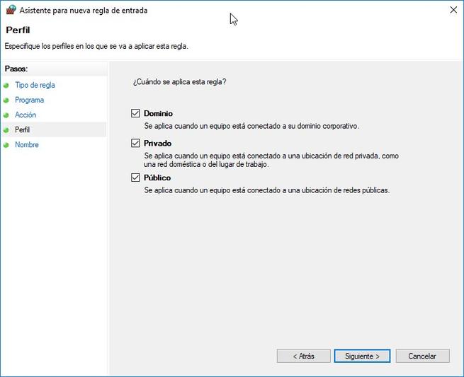464x377 pixels.
Task: Click green bullet beside Programa step
Action: (x=6, y=100)
